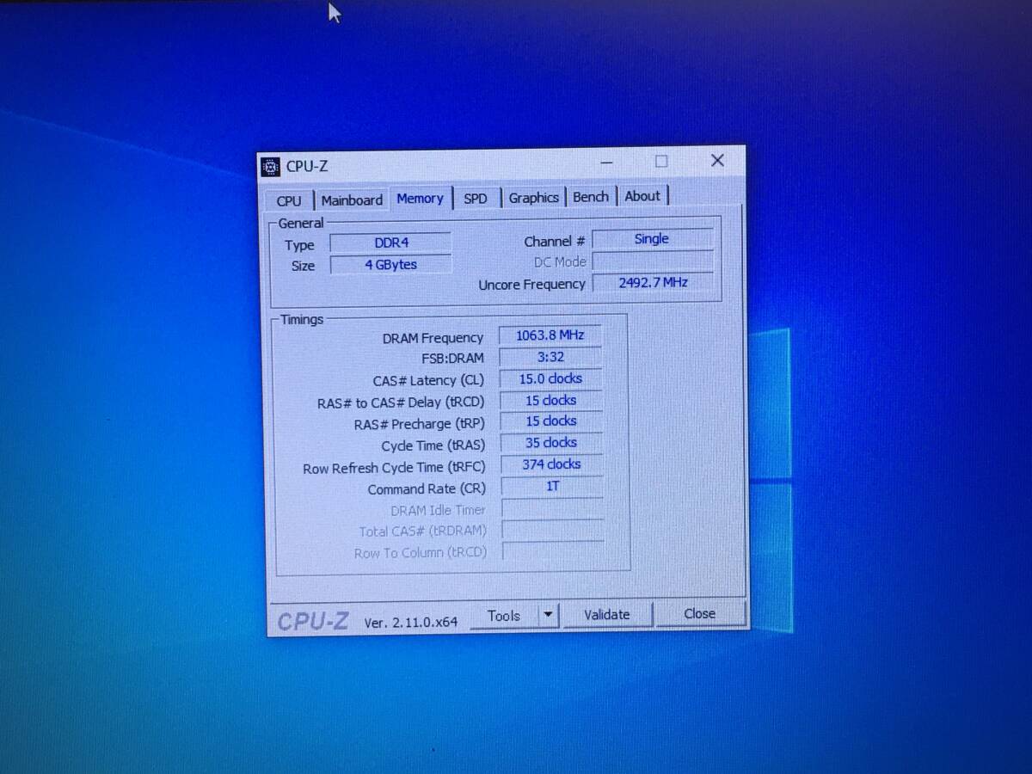The height and width of the screenshot is (774, 1032).
Task: Go to the Bench tab
Action: click(591, 197)
